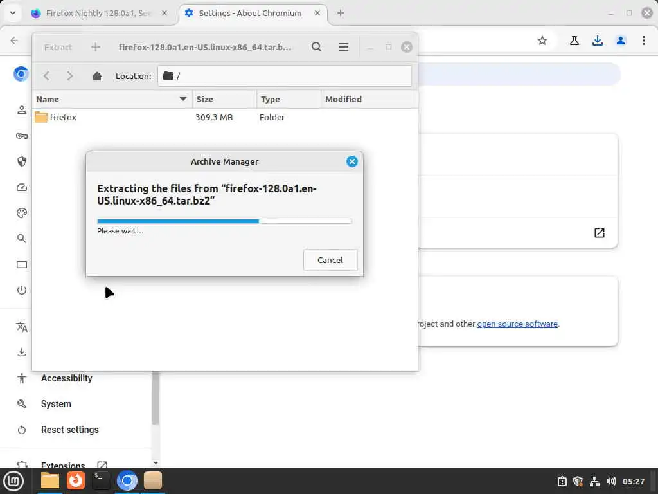Open Chromium three-dot main menu
This screenshot has height=494, width=658.
tap(644, 41)
